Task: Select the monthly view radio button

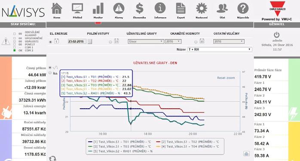Action: pos(110,42)
